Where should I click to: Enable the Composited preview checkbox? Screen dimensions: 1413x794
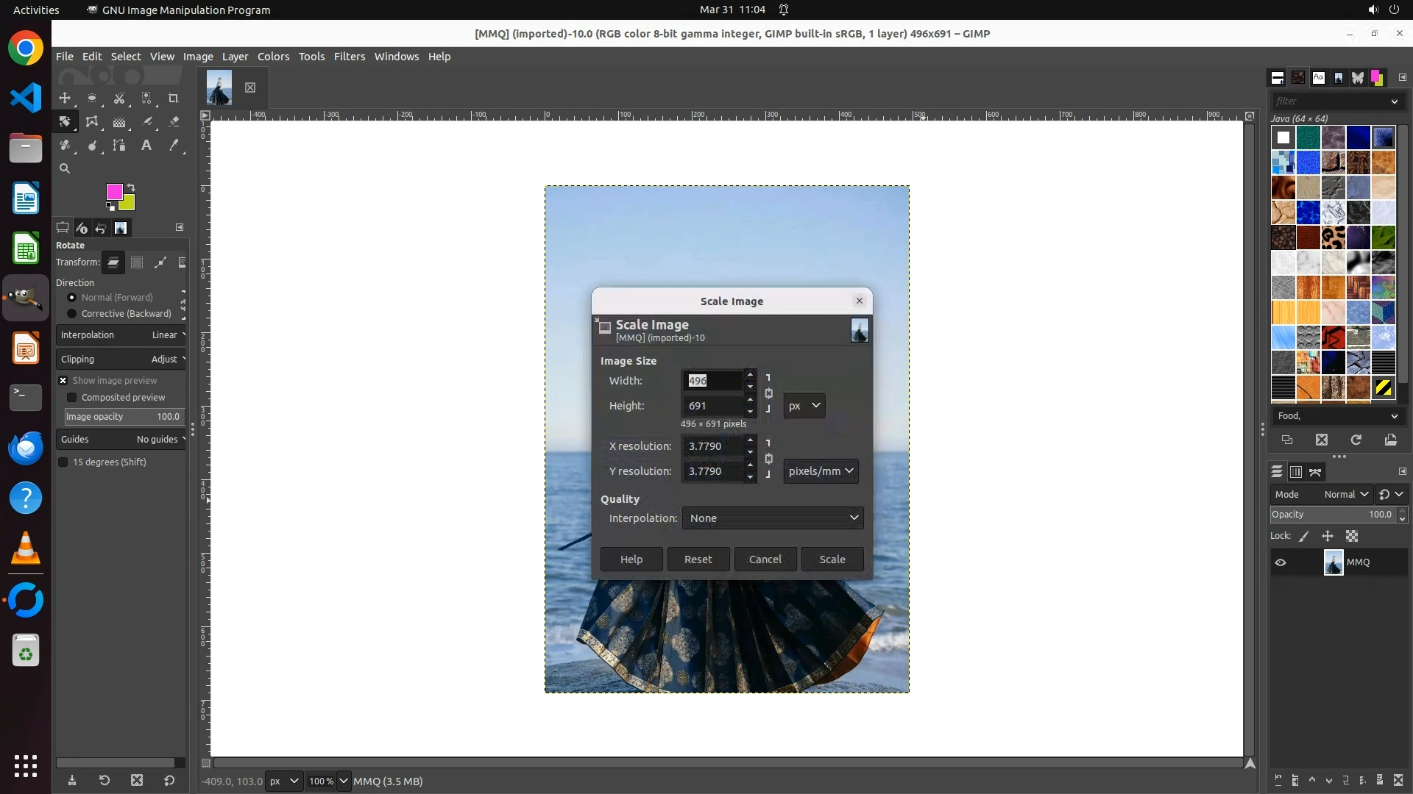pyautogui.click(x=72, y=398)
